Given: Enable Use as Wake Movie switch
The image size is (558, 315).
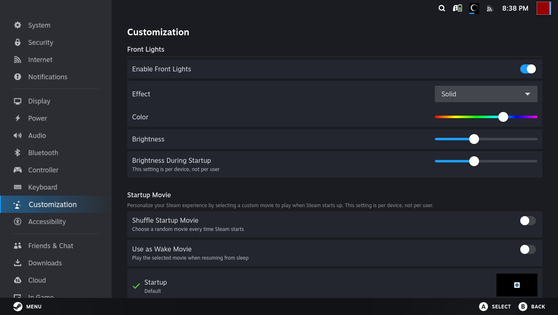Looking at the screenshot, I should pos(528,249).
